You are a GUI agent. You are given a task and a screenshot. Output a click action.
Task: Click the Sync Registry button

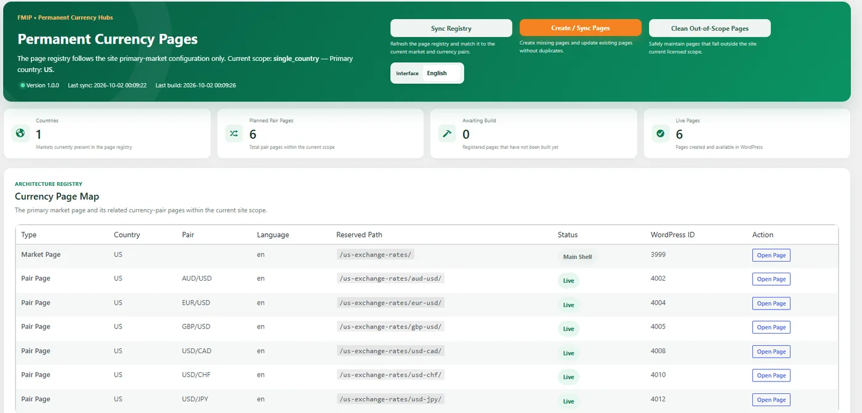tap(451, 28)
